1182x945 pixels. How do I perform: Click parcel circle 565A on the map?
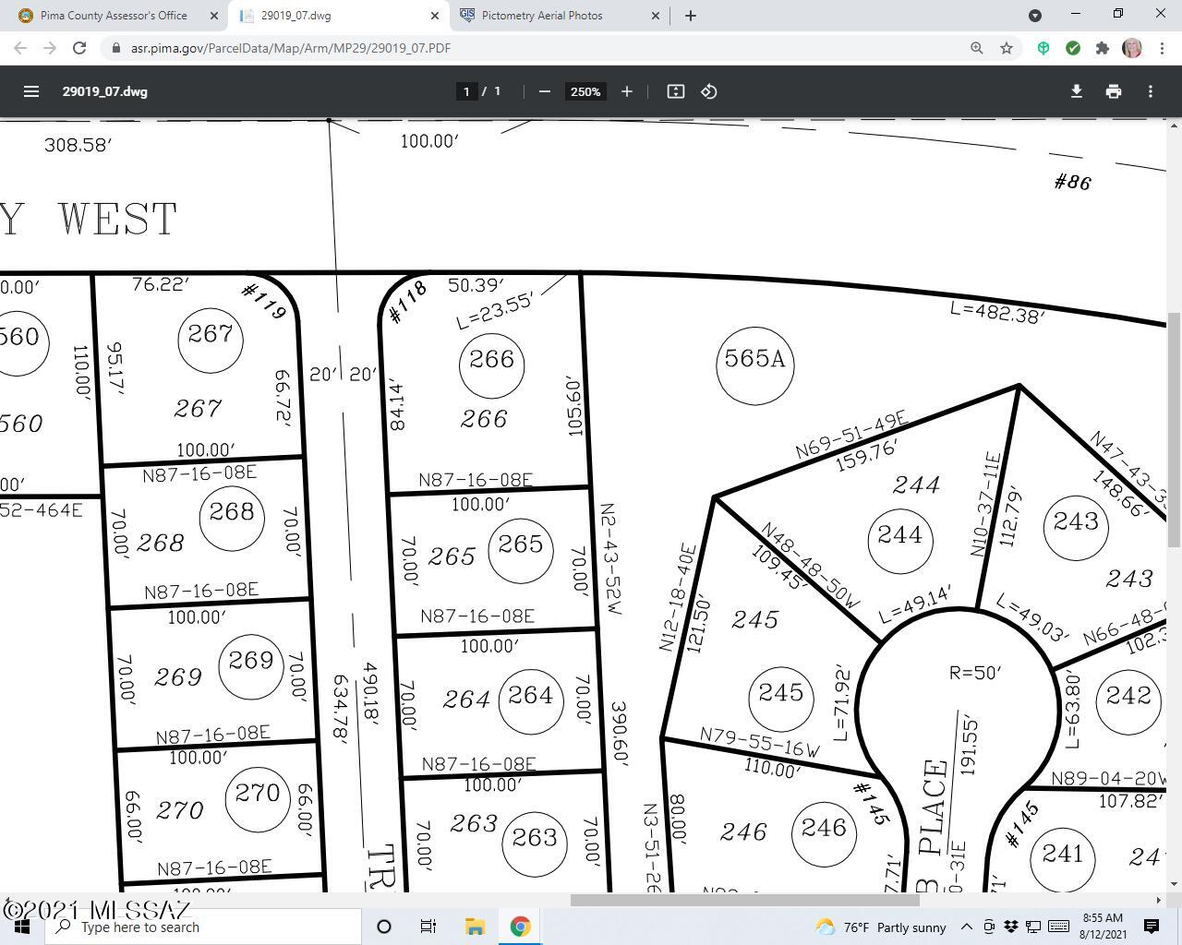(x=755, y=365)
